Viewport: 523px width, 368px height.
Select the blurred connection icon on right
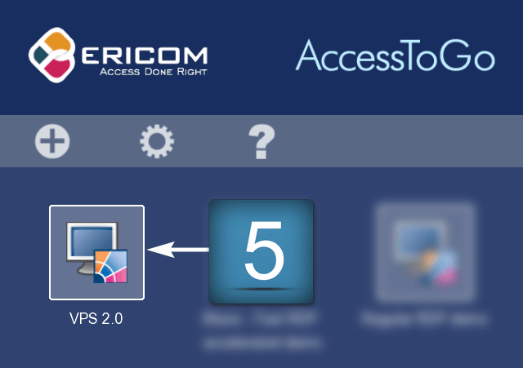[424, 252]
